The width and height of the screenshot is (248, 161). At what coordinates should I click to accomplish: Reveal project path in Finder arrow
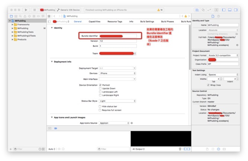coord(237,45)
